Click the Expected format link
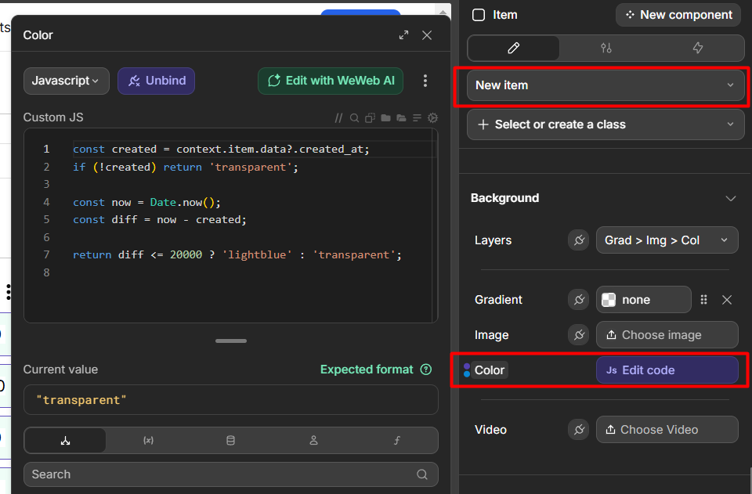This screenshot has height=494, width=752. (367, 370)
